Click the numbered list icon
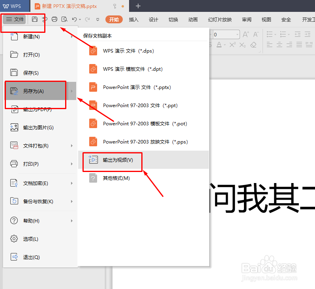315x289 pixels. pos(283,34)
